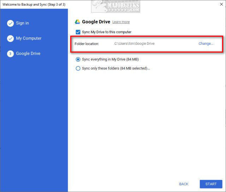226x192 pixels.
Task: Click the Folder location label
Action: (87, 44)
